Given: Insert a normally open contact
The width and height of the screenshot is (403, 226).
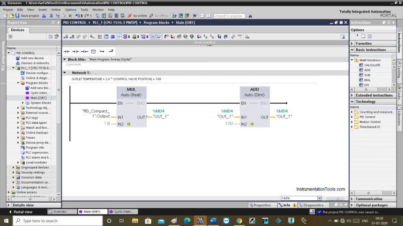Looking at the screenshot, I should (67, 51).
